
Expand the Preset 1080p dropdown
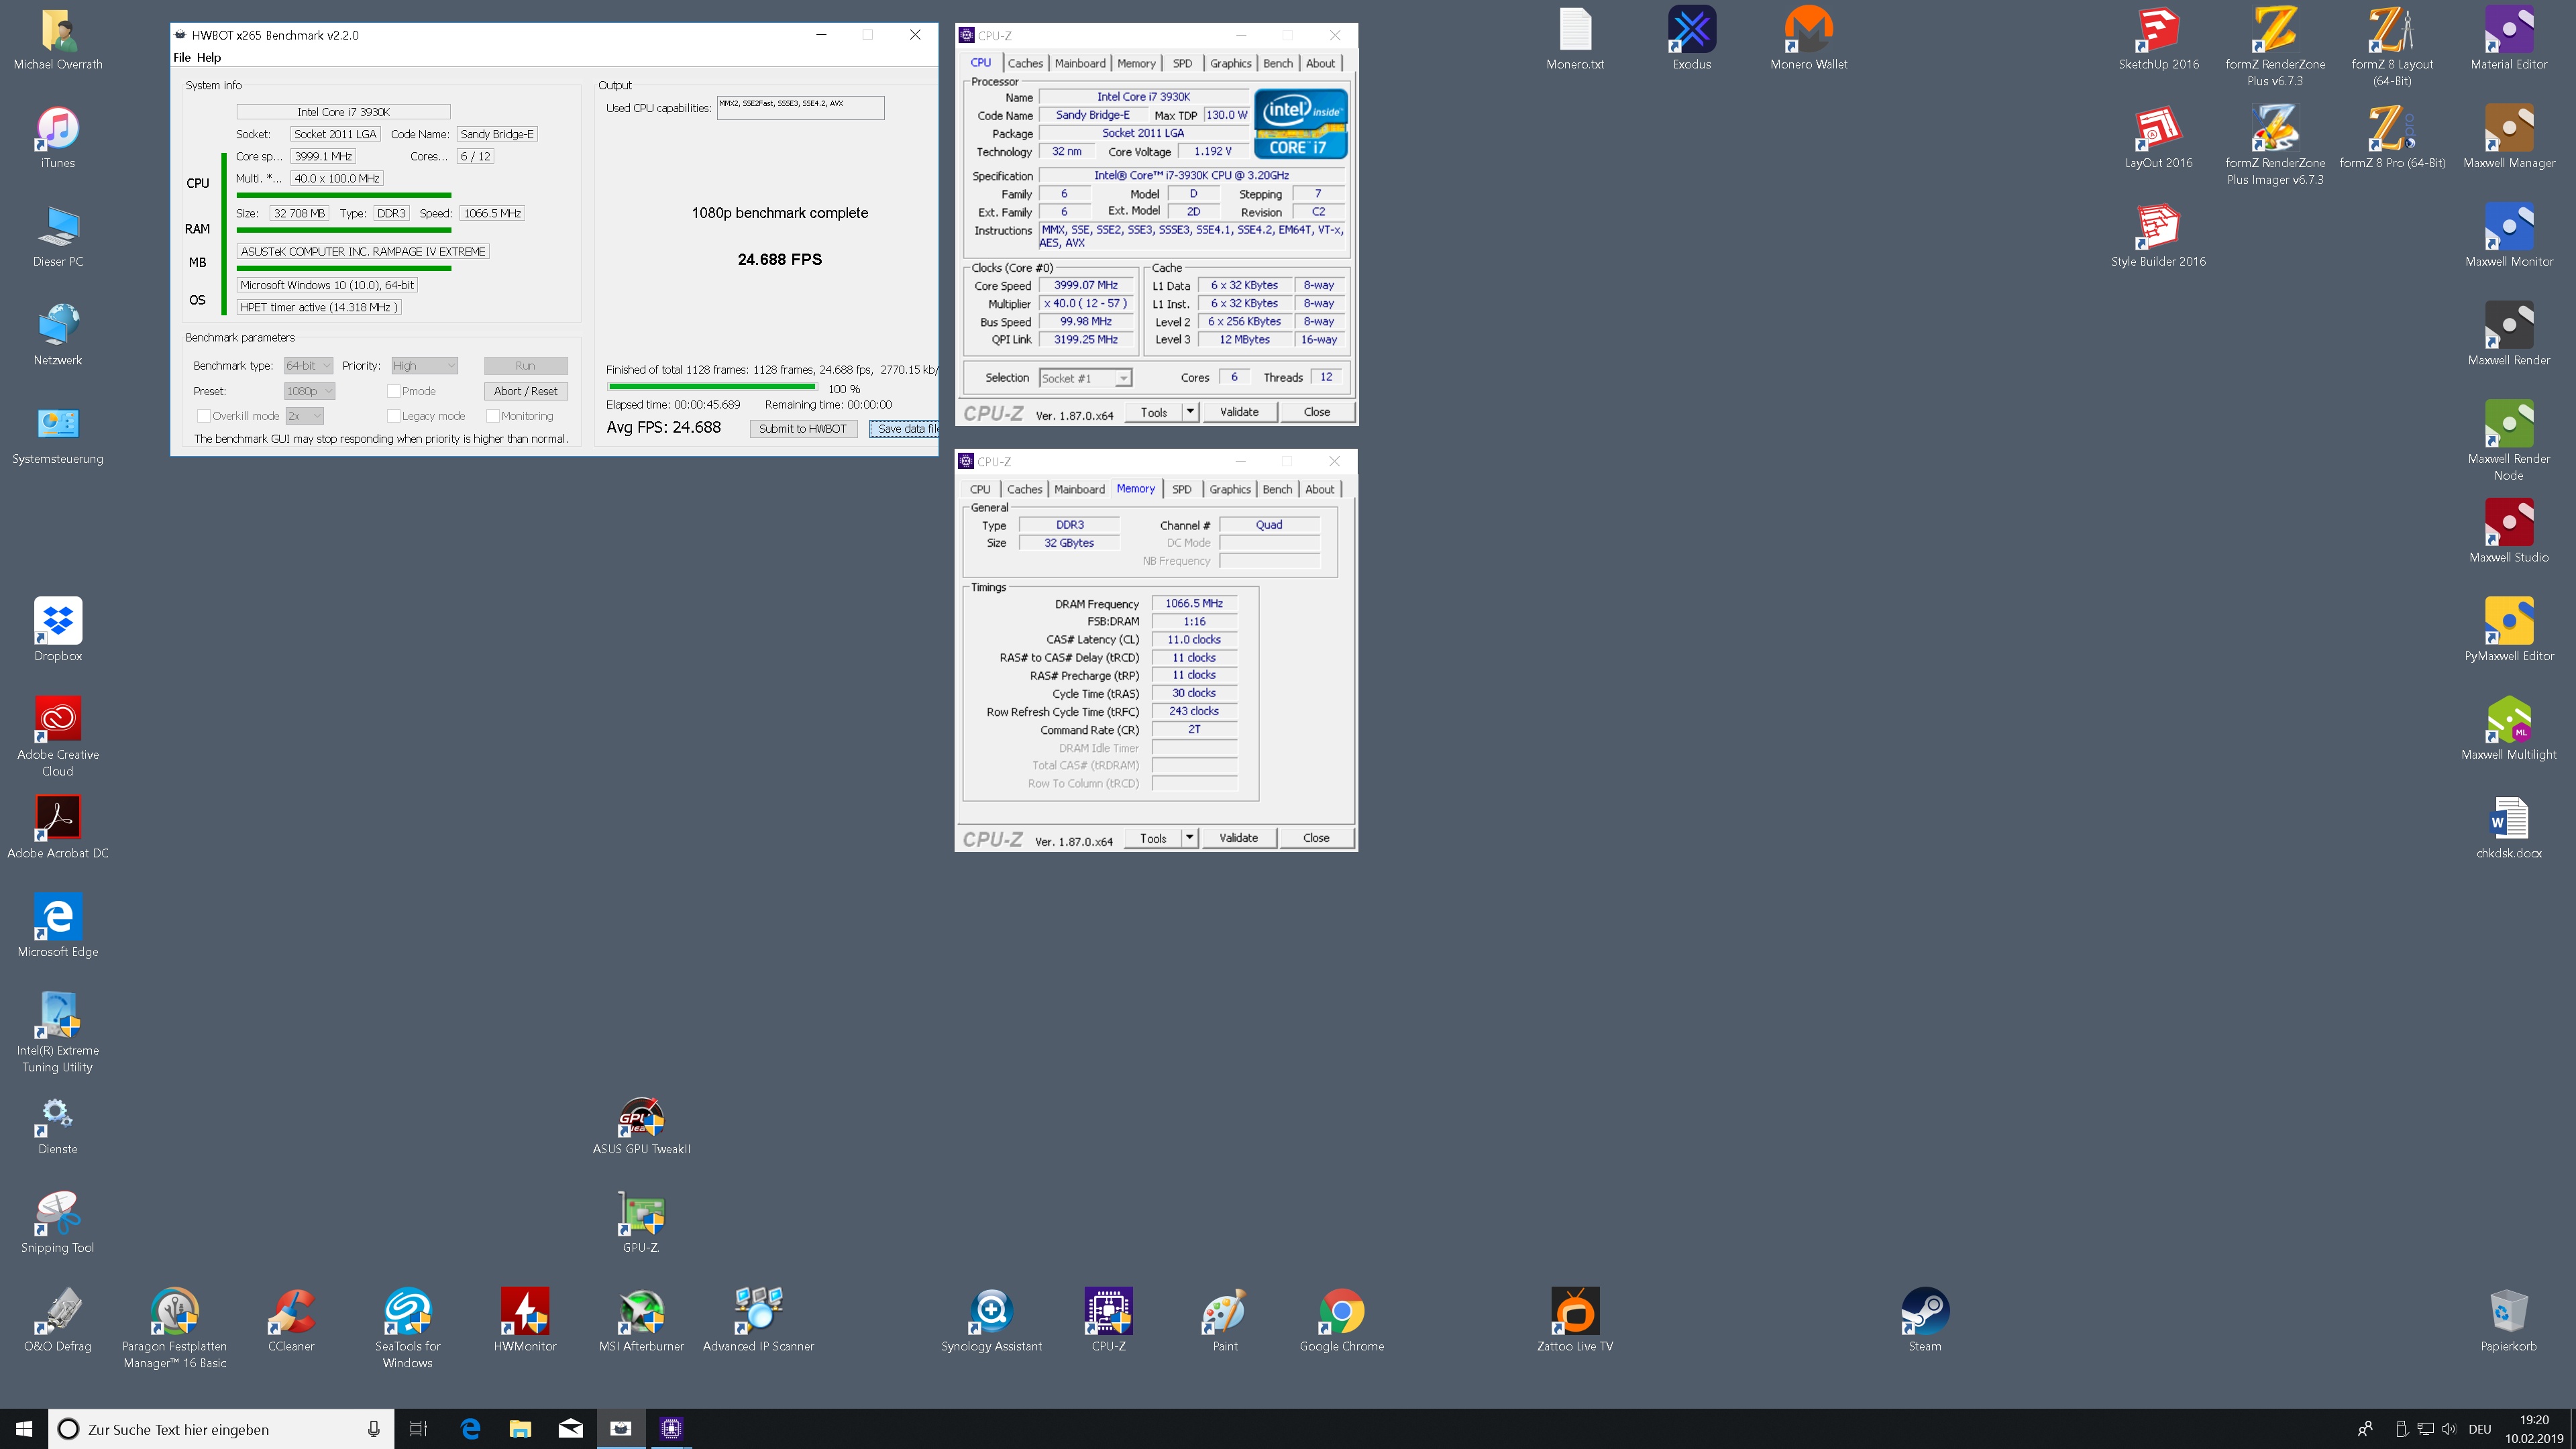coord(309,391)
